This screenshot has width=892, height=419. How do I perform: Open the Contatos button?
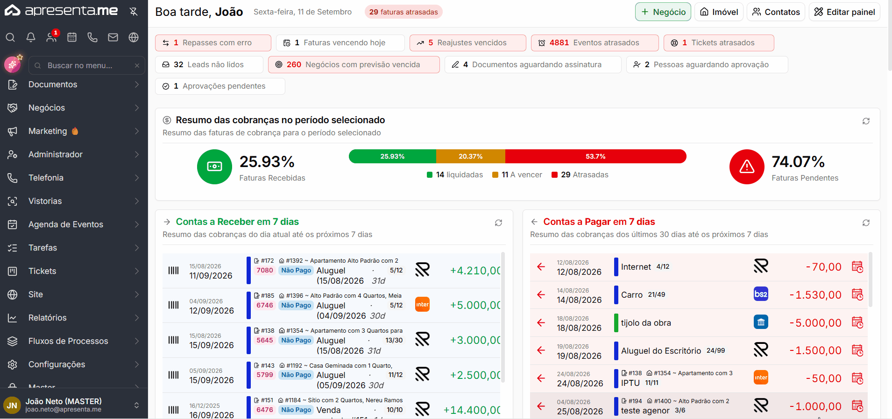coord(776,12)
